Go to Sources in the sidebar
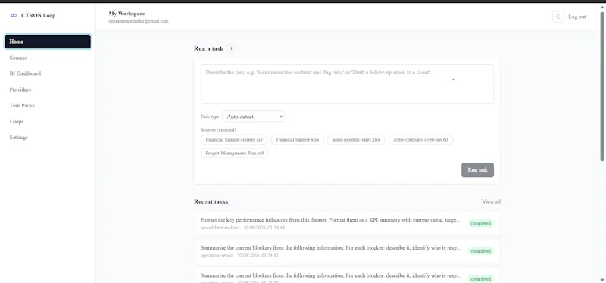 tap(18, 58)
